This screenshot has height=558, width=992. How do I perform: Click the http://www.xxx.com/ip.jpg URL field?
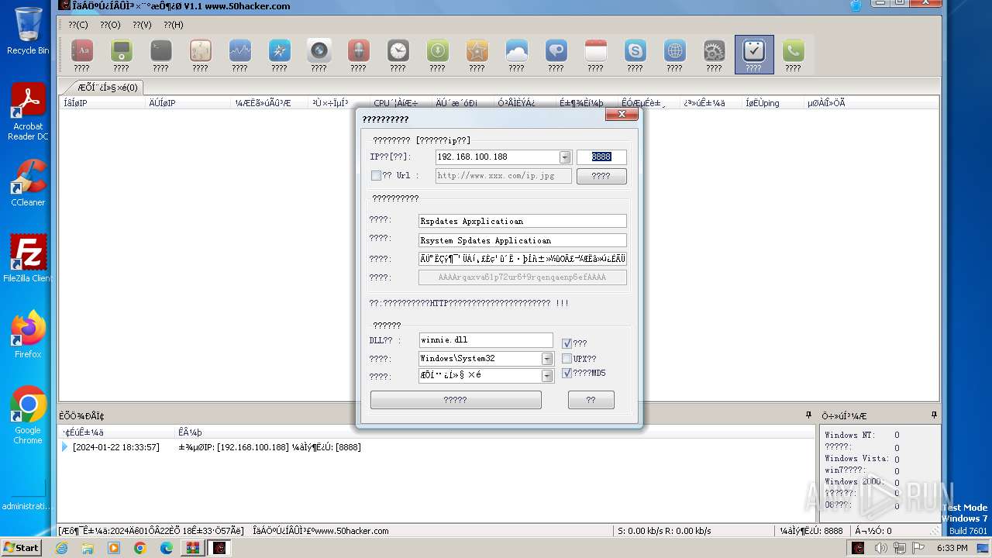click(x=503, y=176)
